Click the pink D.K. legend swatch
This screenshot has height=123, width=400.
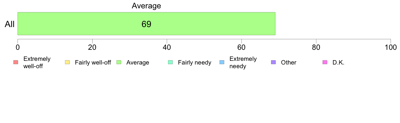coord(325,63)
